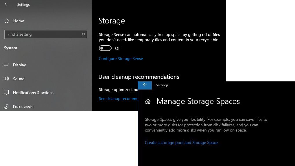Turn on Storage Sense toggle
The width and height of the screenshot is (295, 166).
(x=105, y=48)
